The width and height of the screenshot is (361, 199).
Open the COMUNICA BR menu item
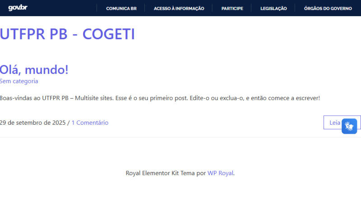click(x=121, y=8)
